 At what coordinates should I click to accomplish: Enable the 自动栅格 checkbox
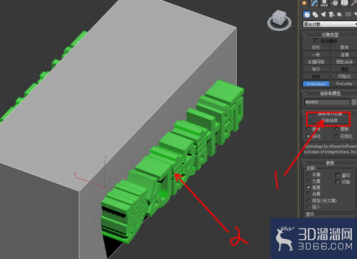pyautogui.click(x=315, y=41)
